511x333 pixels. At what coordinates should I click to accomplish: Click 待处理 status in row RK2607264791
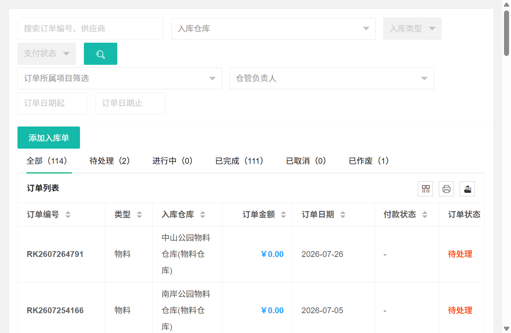tap(460, 255)
